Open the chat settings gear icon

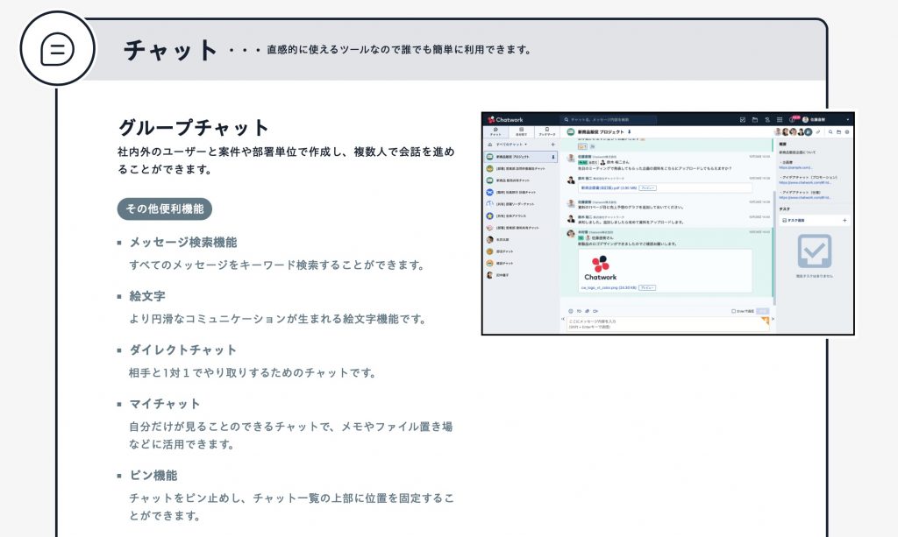847,131
